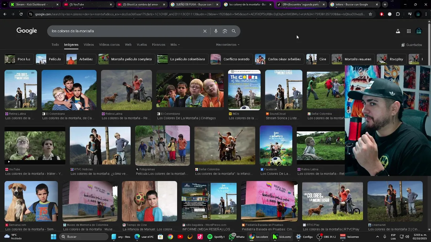The image size is (431, 242).
Task: Switch to Stream - Kick Dashboard tab
Action: tap(34, 4)
